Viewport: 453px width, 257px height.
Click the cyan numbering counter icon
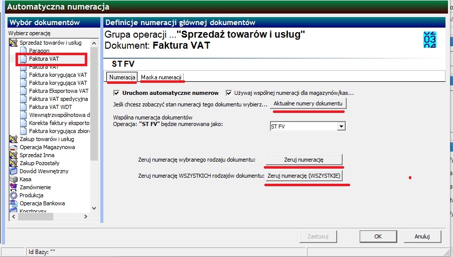(x=430, y=40)
